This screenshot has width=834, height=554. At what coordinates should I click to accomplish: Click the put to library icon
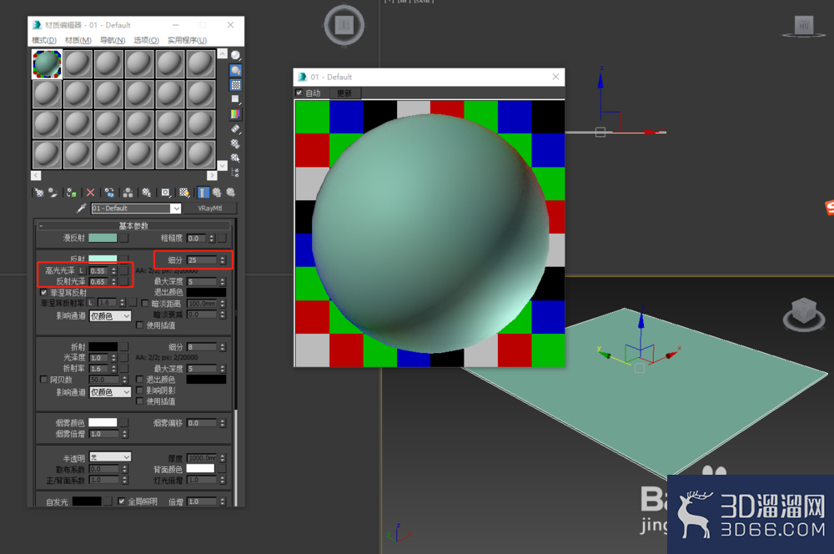point(146,193)
